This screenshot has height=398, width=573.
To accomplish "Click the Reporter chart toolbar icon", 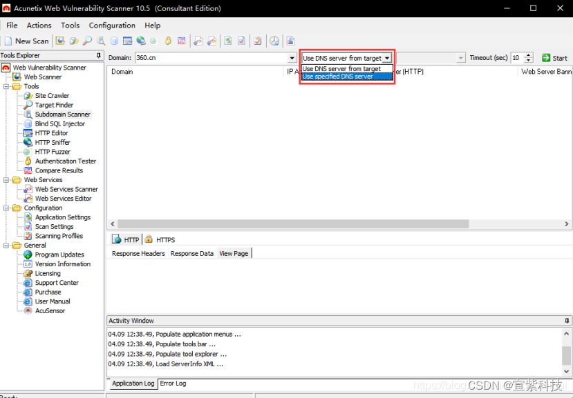I will point(290,41).
